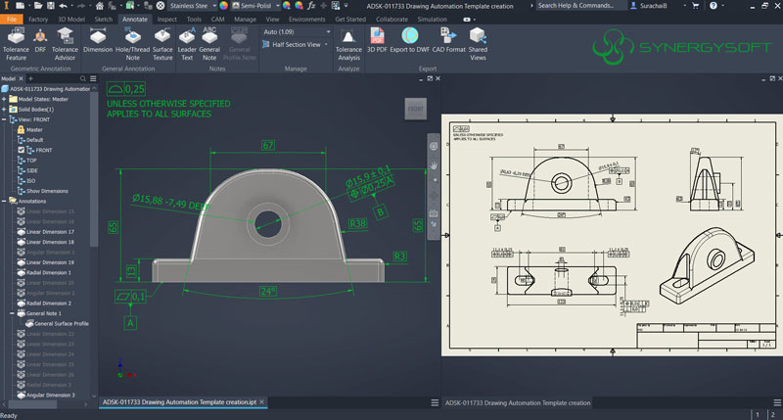Activate the Dimension annotation tool

pyautogui.click(x=98, y=41)
